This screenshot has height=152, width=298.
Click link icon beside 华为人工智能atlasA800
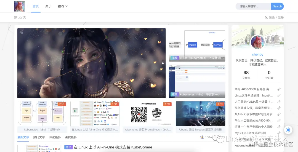pyautogui.click(x=279, y=121)
